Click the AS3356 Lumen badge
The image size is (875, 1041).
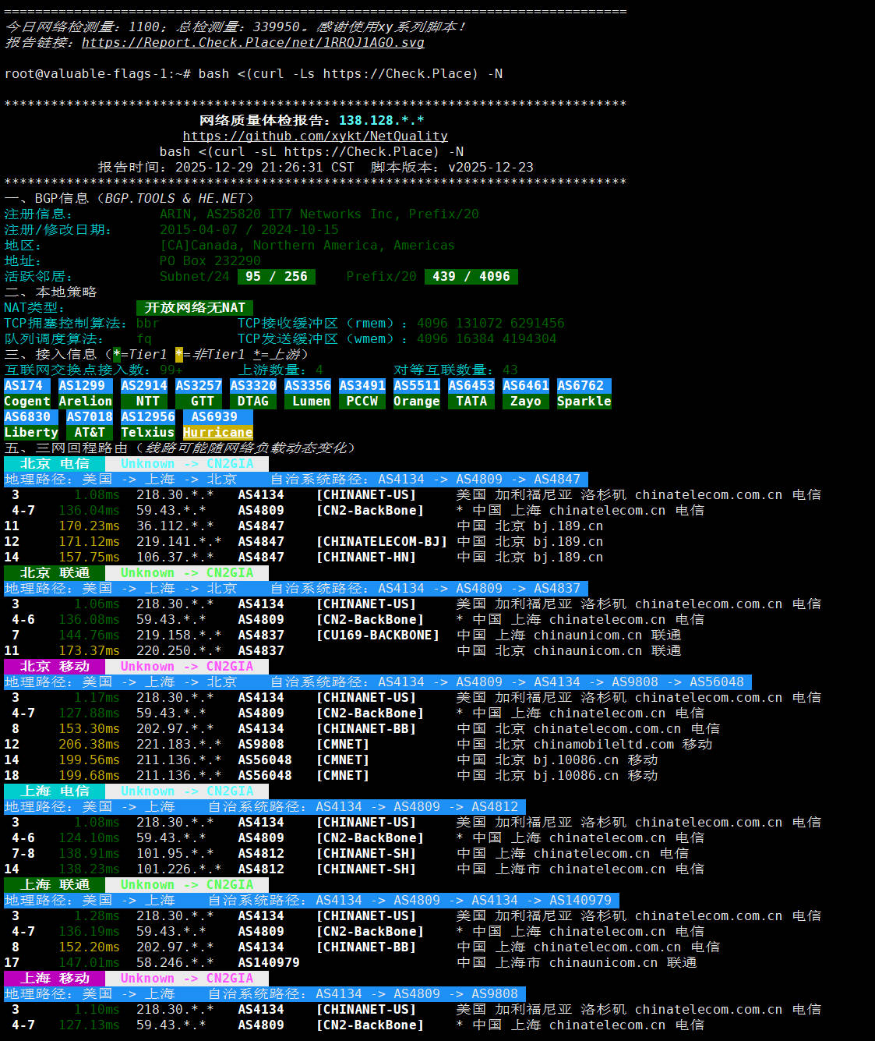click(308, 394)
